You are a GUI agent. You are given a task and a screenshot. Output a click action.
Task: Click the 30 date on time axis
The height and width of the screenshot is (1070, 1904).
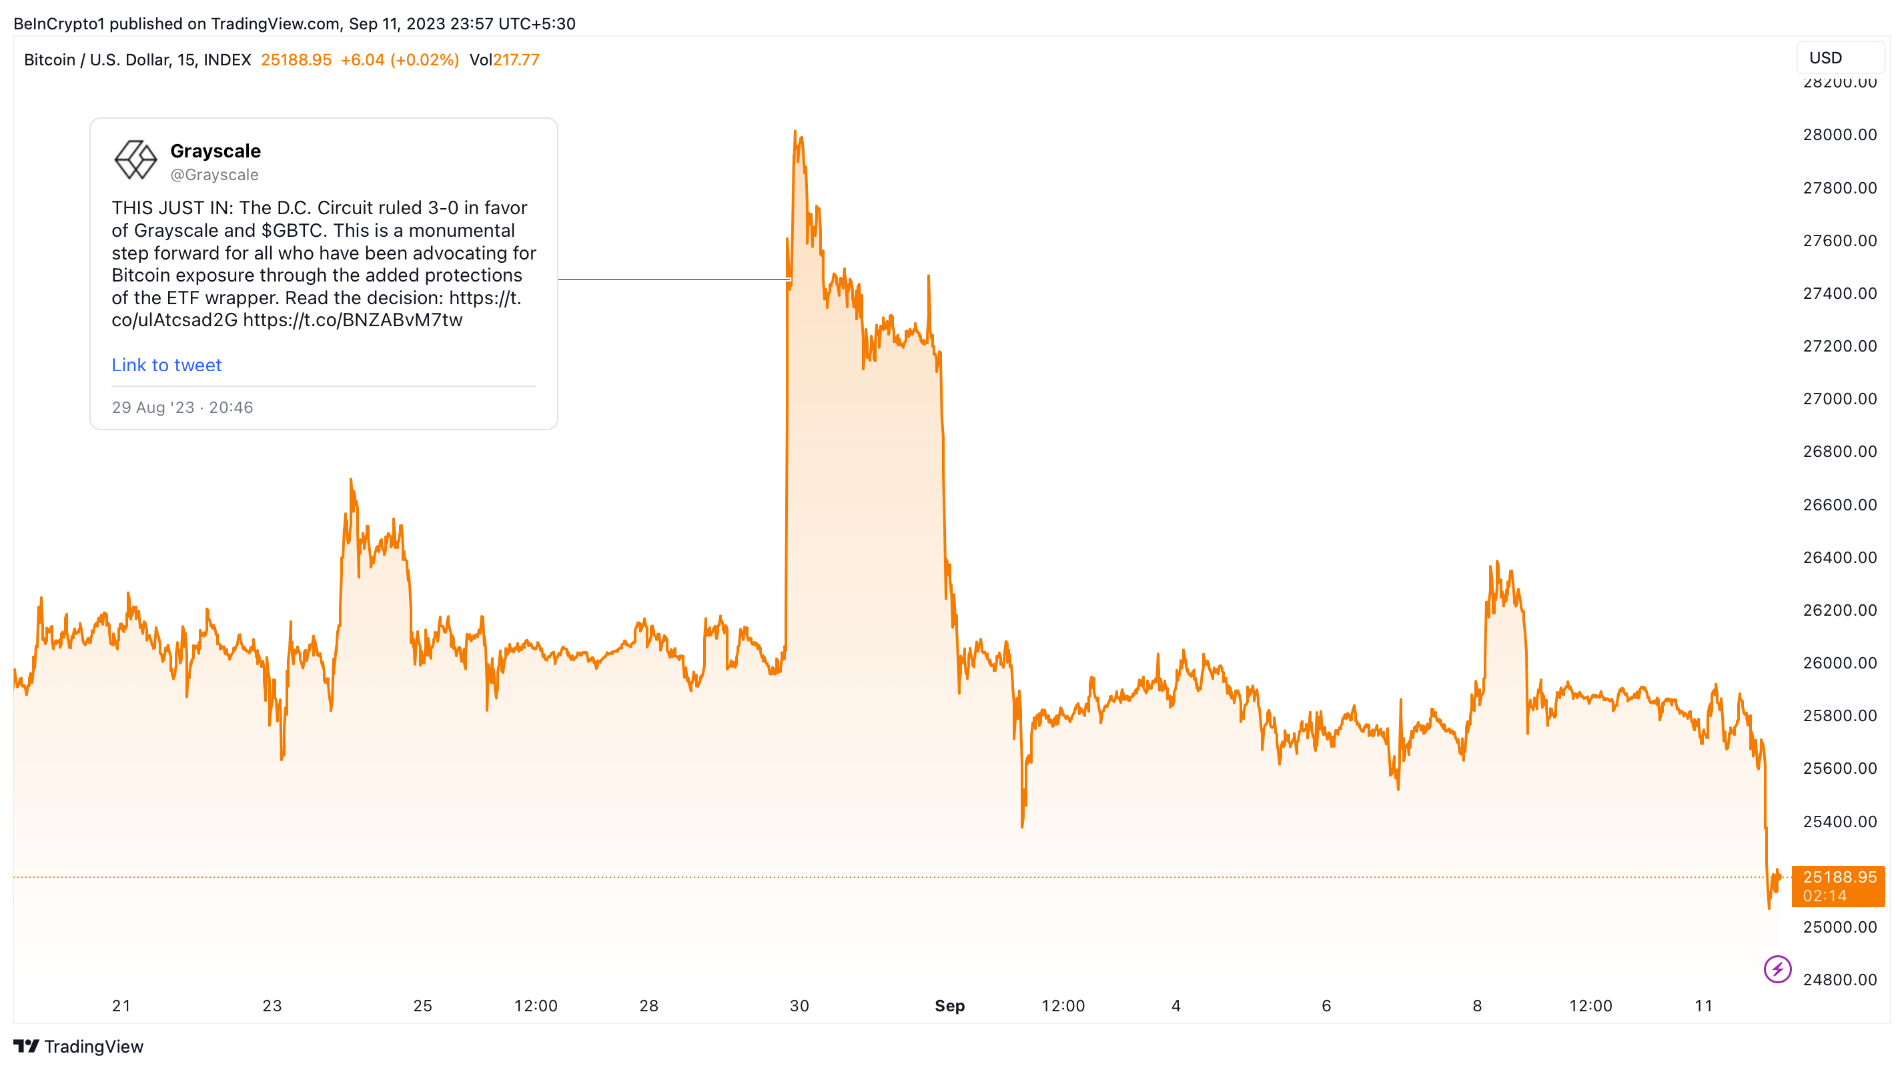pyautogui.click(x=799, y=1006)
